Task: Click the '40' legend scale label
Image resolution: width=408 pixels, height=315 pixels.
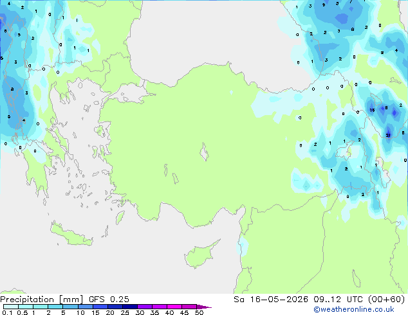Action: [x=169, y=312]
